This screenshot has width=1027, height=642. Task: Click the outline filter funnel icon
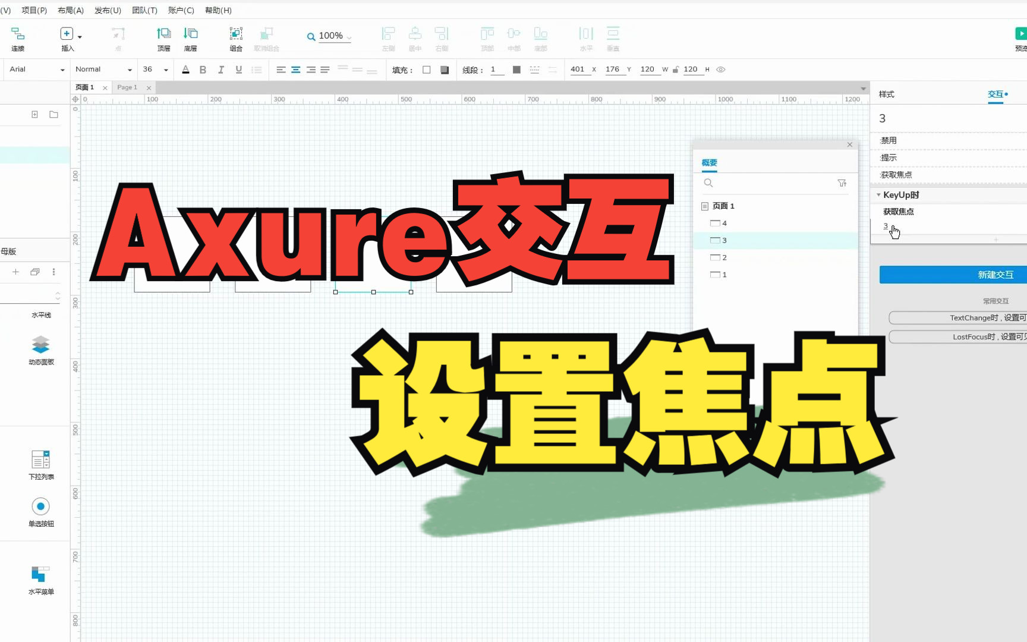842,183
